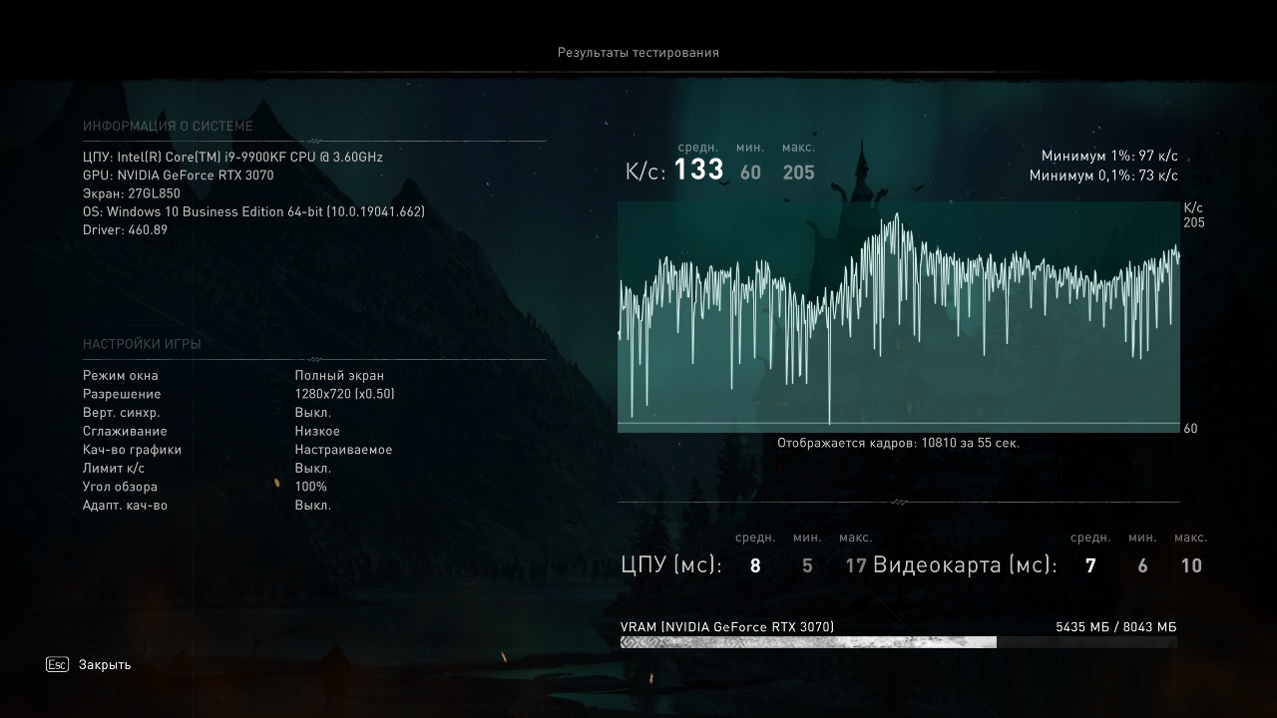
Task: Select the "5435 МБ / 8043 МБ" memory value
Action: 1116,627
